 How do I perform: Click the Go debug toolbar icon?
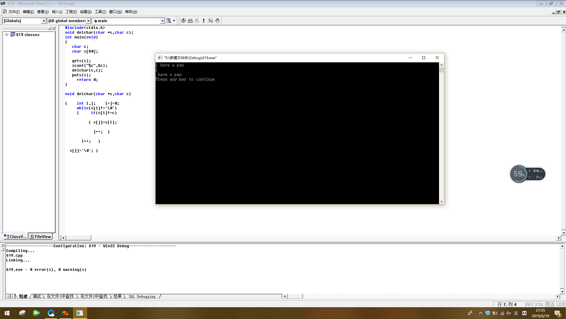point(211,21)
